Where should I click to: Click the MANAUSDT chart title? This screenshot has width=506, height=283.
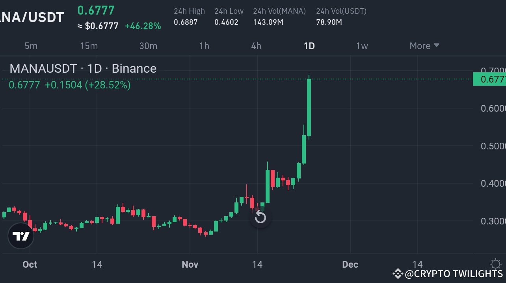click(83, 68)
